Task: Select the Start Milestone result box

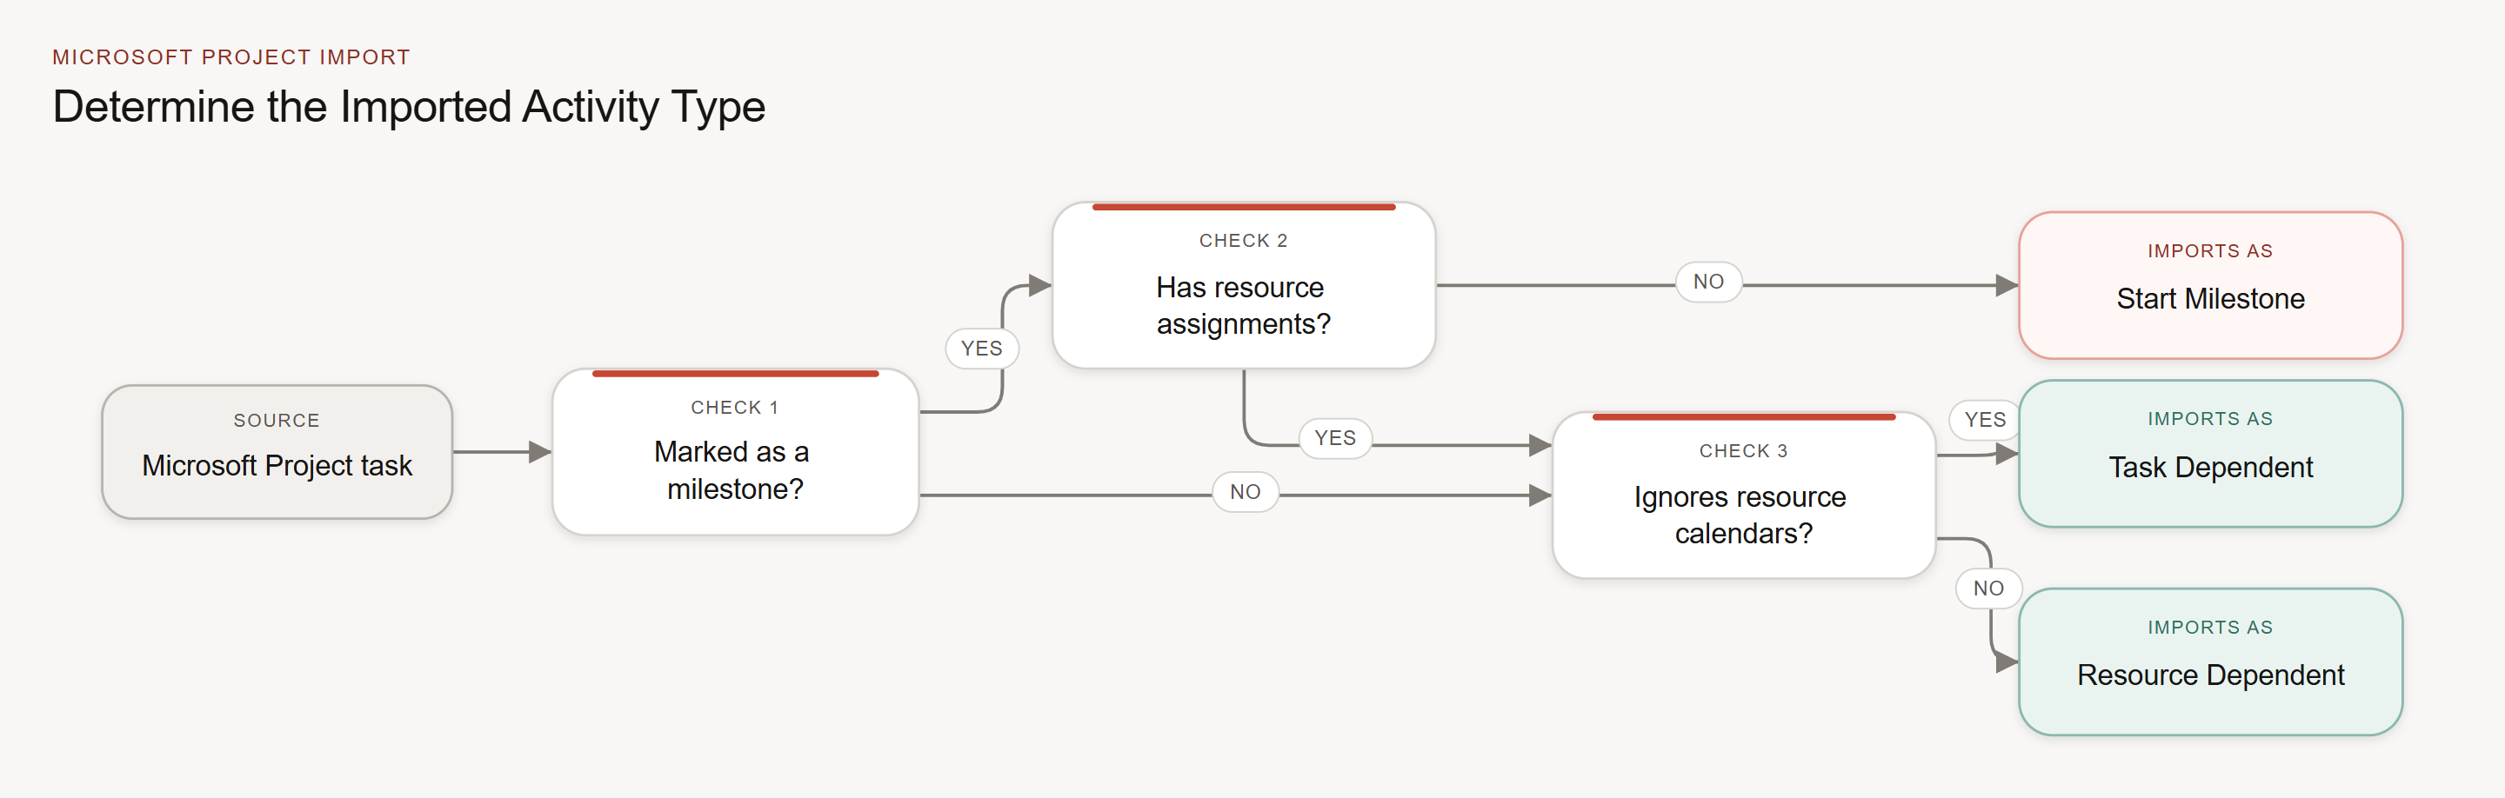Action: (x=2210, y=285)
